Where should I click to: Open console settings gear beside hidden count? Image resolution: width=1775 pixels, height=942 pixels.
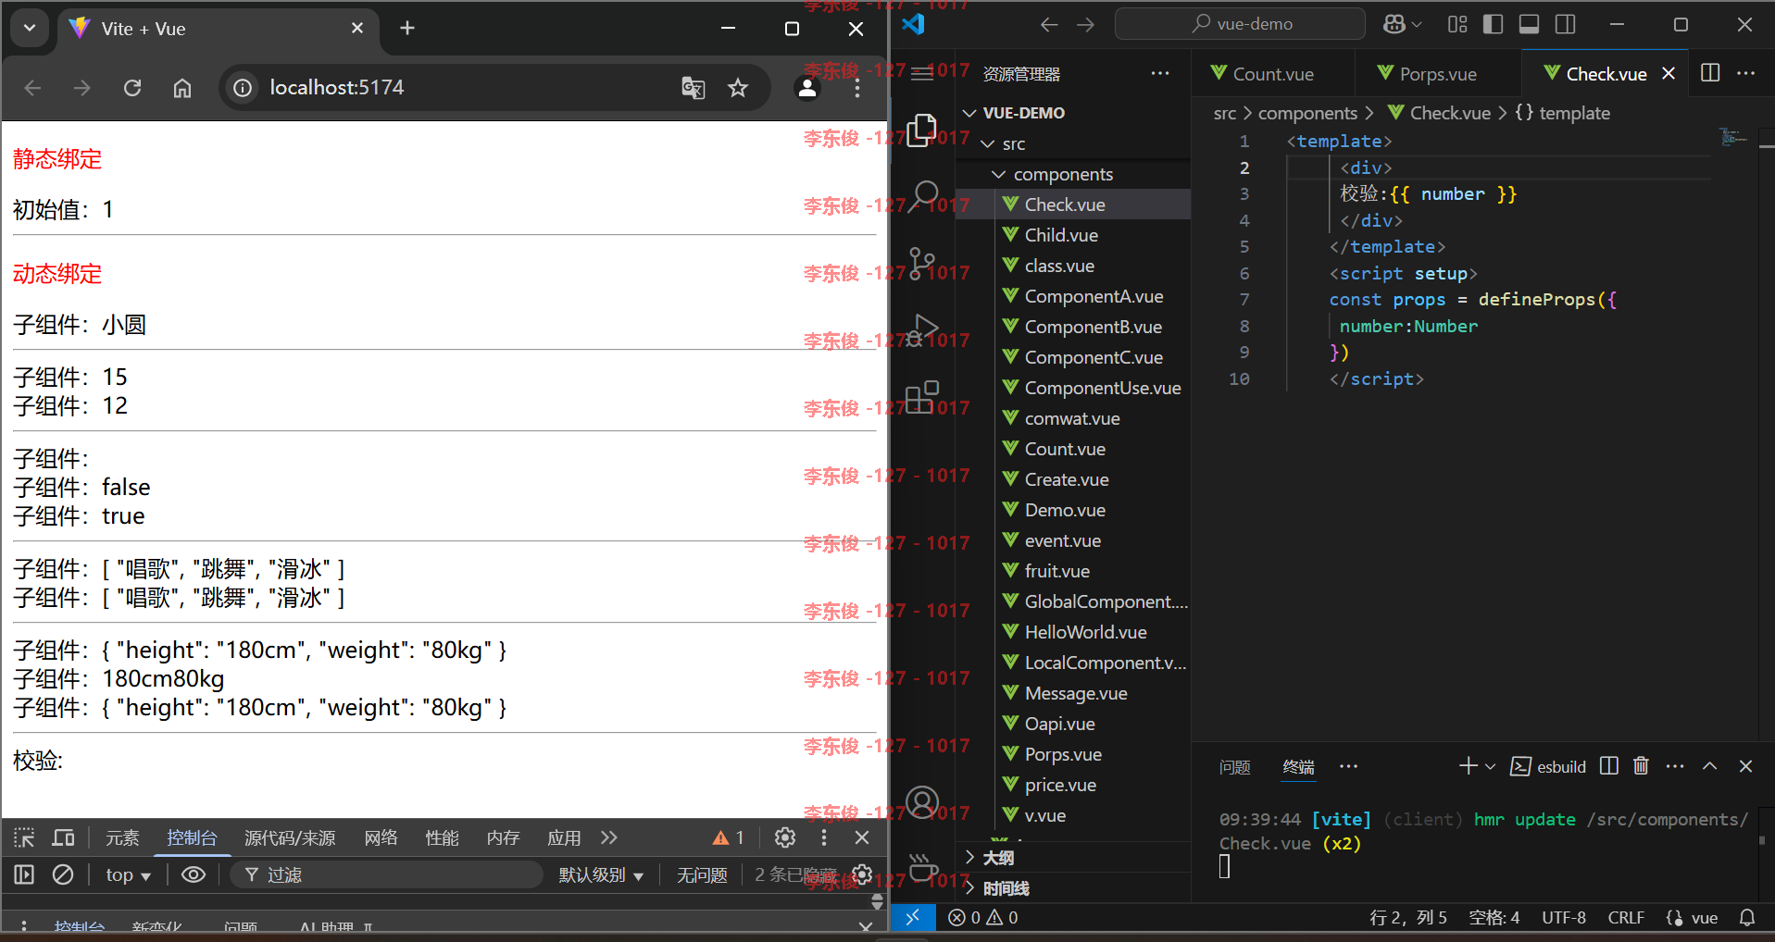coord(863,874)
